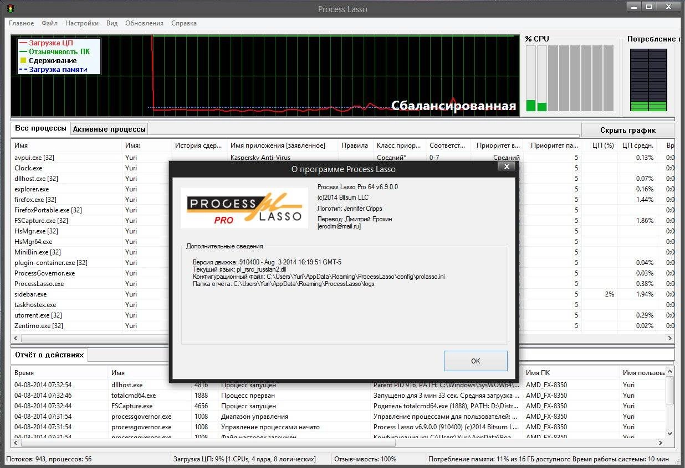Sort by the ЦП средн. column header

tap(638, 145)
